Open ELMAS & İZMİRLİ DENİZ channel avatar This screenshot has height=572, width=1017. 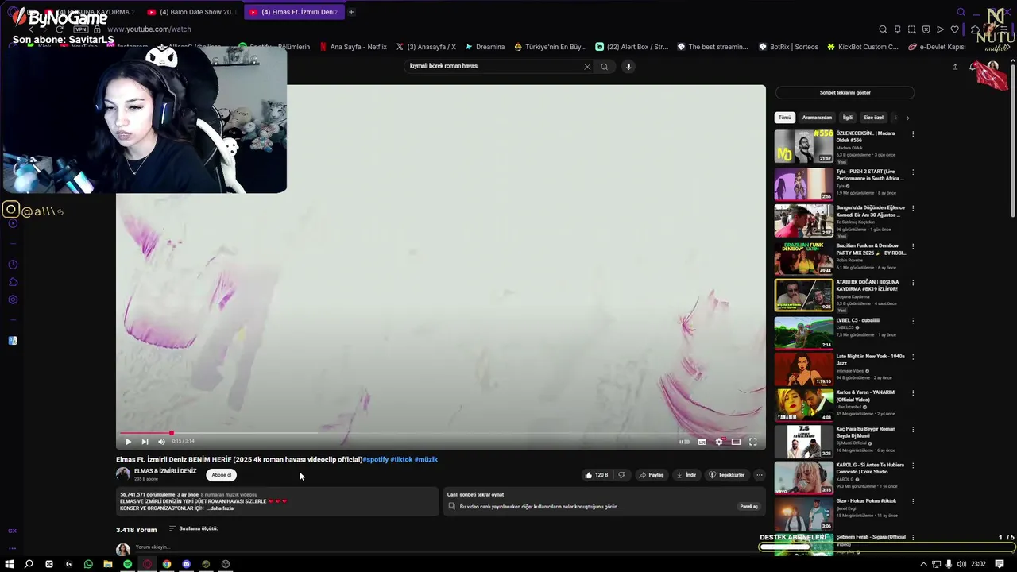click(x=123, y=474)
